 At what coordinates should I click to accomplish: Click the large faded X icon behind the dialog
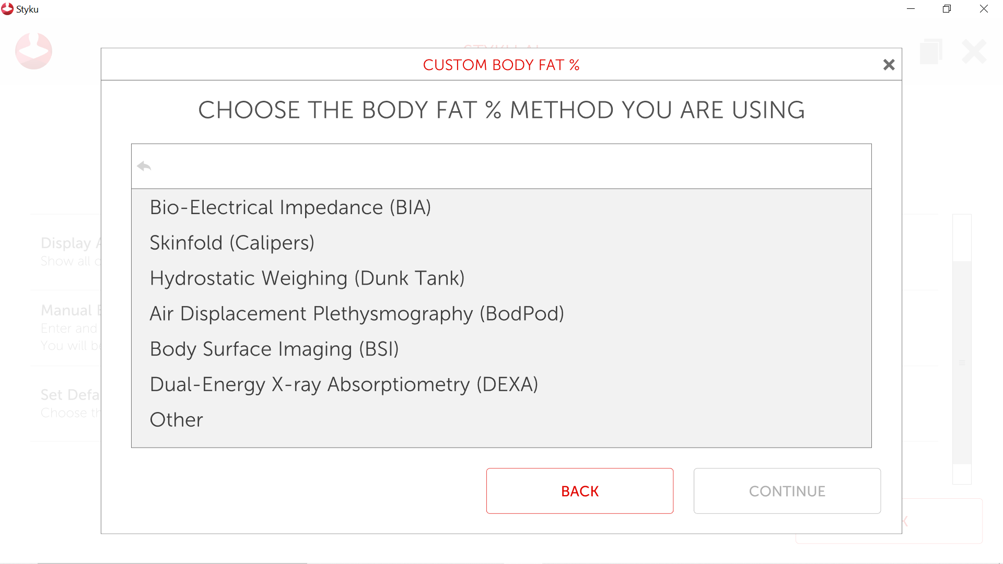click(974, 51)
